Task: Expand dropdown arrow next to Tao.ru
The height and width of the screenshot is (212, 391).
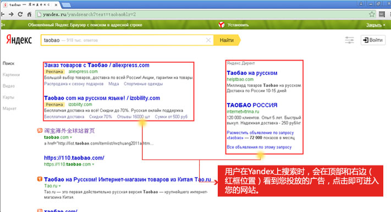Action: click(59, 186)
